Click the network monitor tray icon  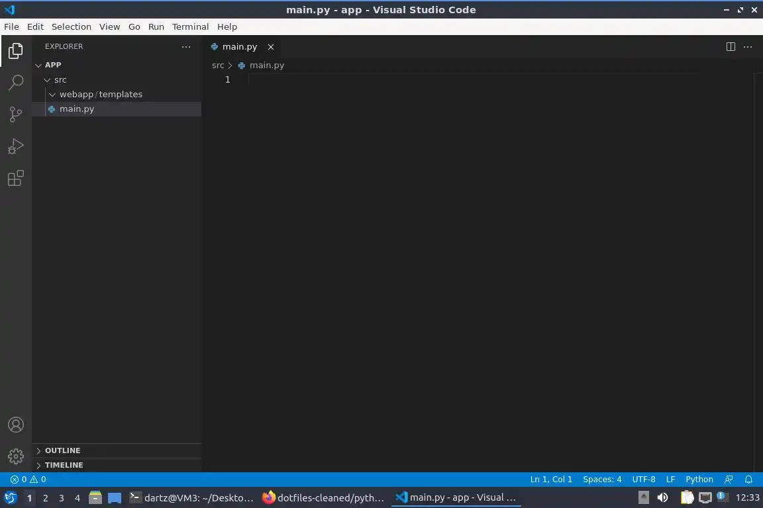705,497
